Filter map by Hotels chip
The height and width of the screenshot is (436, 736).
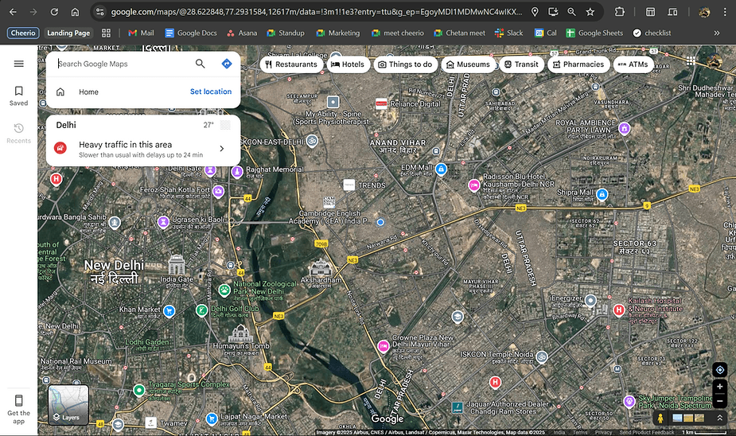tap(348, 64)
